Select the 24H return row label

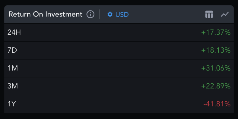pos(14,33)
